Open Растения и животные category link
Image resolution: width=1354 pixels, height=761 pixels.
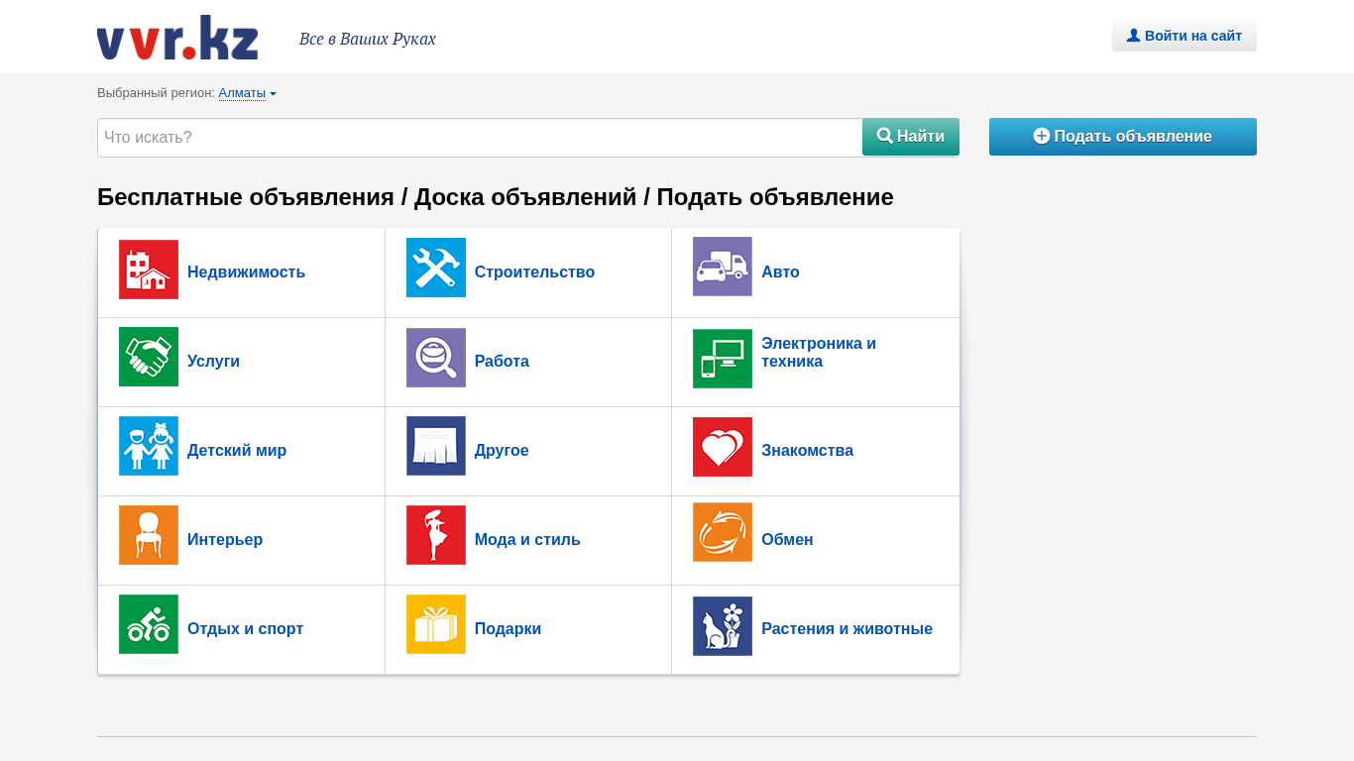click(846, 629)
